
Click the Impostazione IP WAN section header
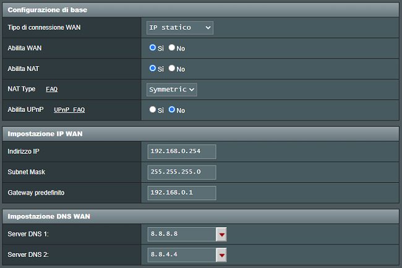coord(201,134)
